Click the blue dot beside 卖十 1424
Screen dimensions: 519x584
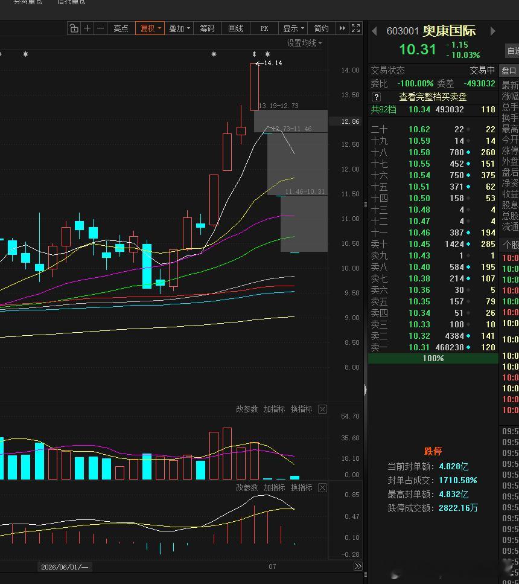click(468, 245)
